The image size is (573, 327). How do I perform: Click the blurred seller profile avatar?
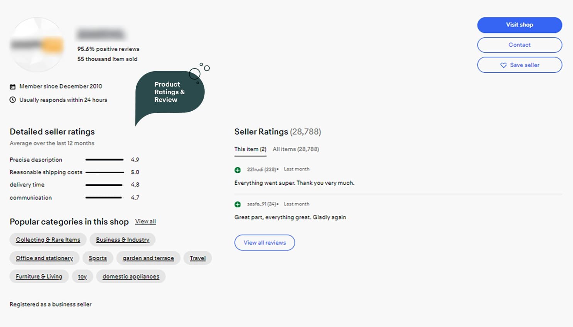click(37, 45)
